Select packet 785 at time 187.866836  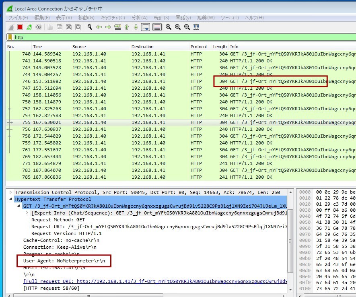(x=181, y=177)
